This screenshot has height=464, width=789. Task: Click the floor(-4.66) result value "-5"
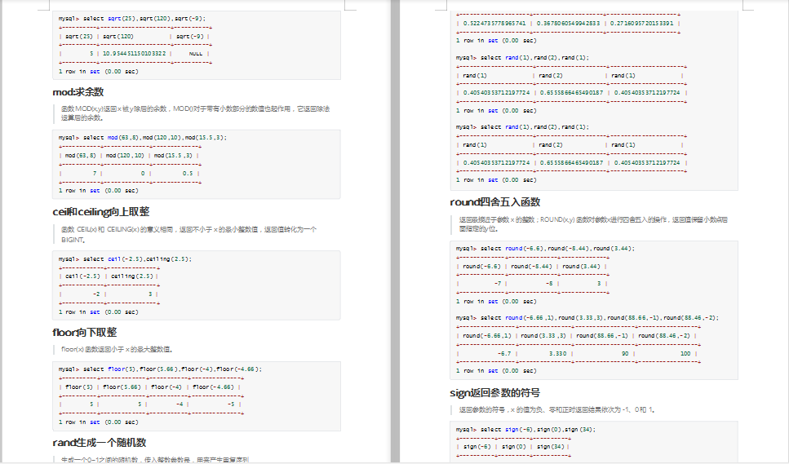click(231, 404)
